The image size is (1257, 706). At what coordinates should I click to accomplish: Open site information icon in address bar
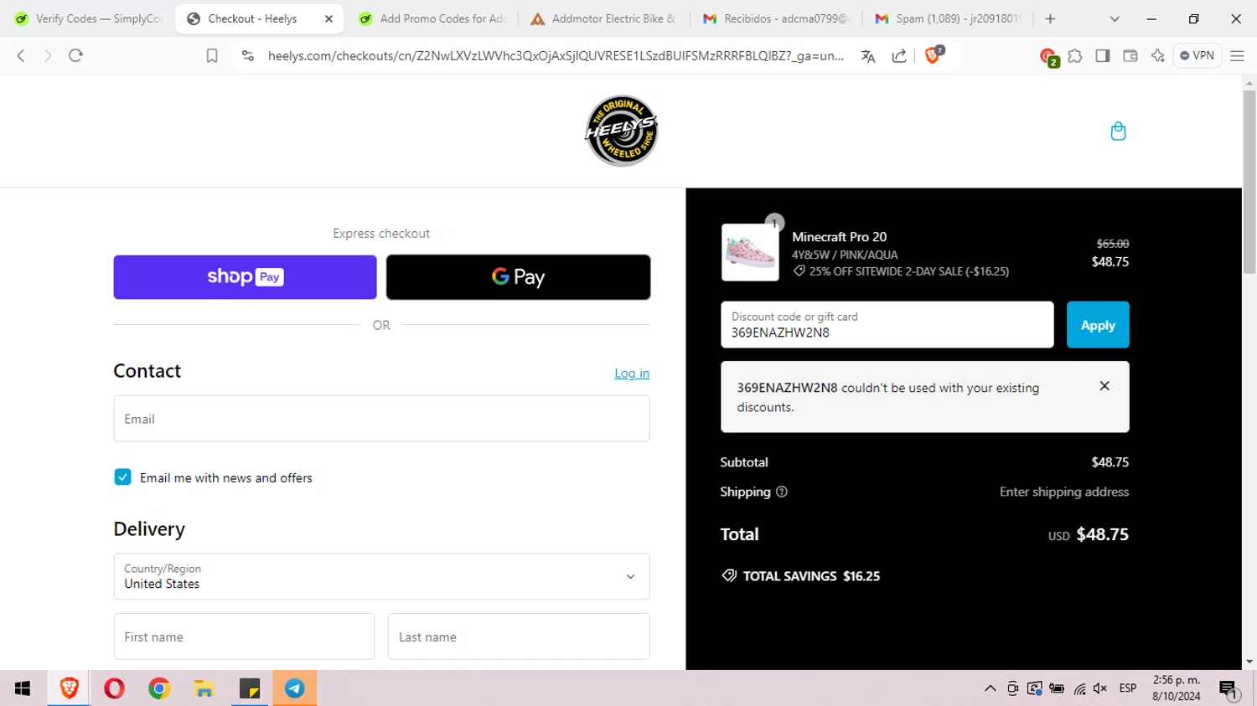point(247,55)
